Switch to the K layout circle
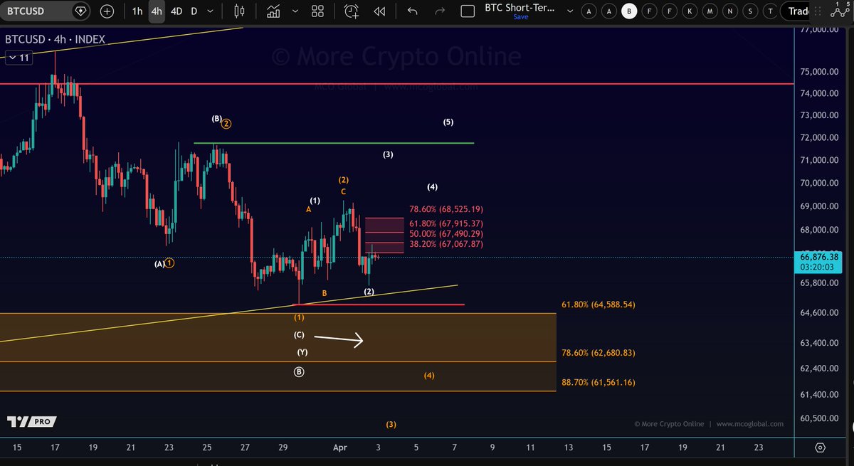This screenshot has width=854, height=466. pos(690,11)
